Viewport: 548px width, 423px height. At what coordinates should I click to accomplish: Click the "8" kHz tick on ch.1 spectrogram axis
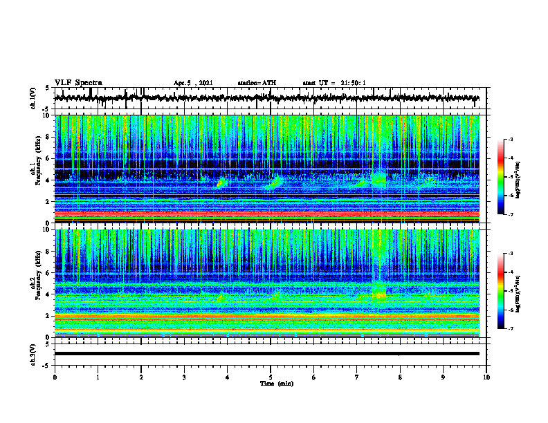[49, 137]
